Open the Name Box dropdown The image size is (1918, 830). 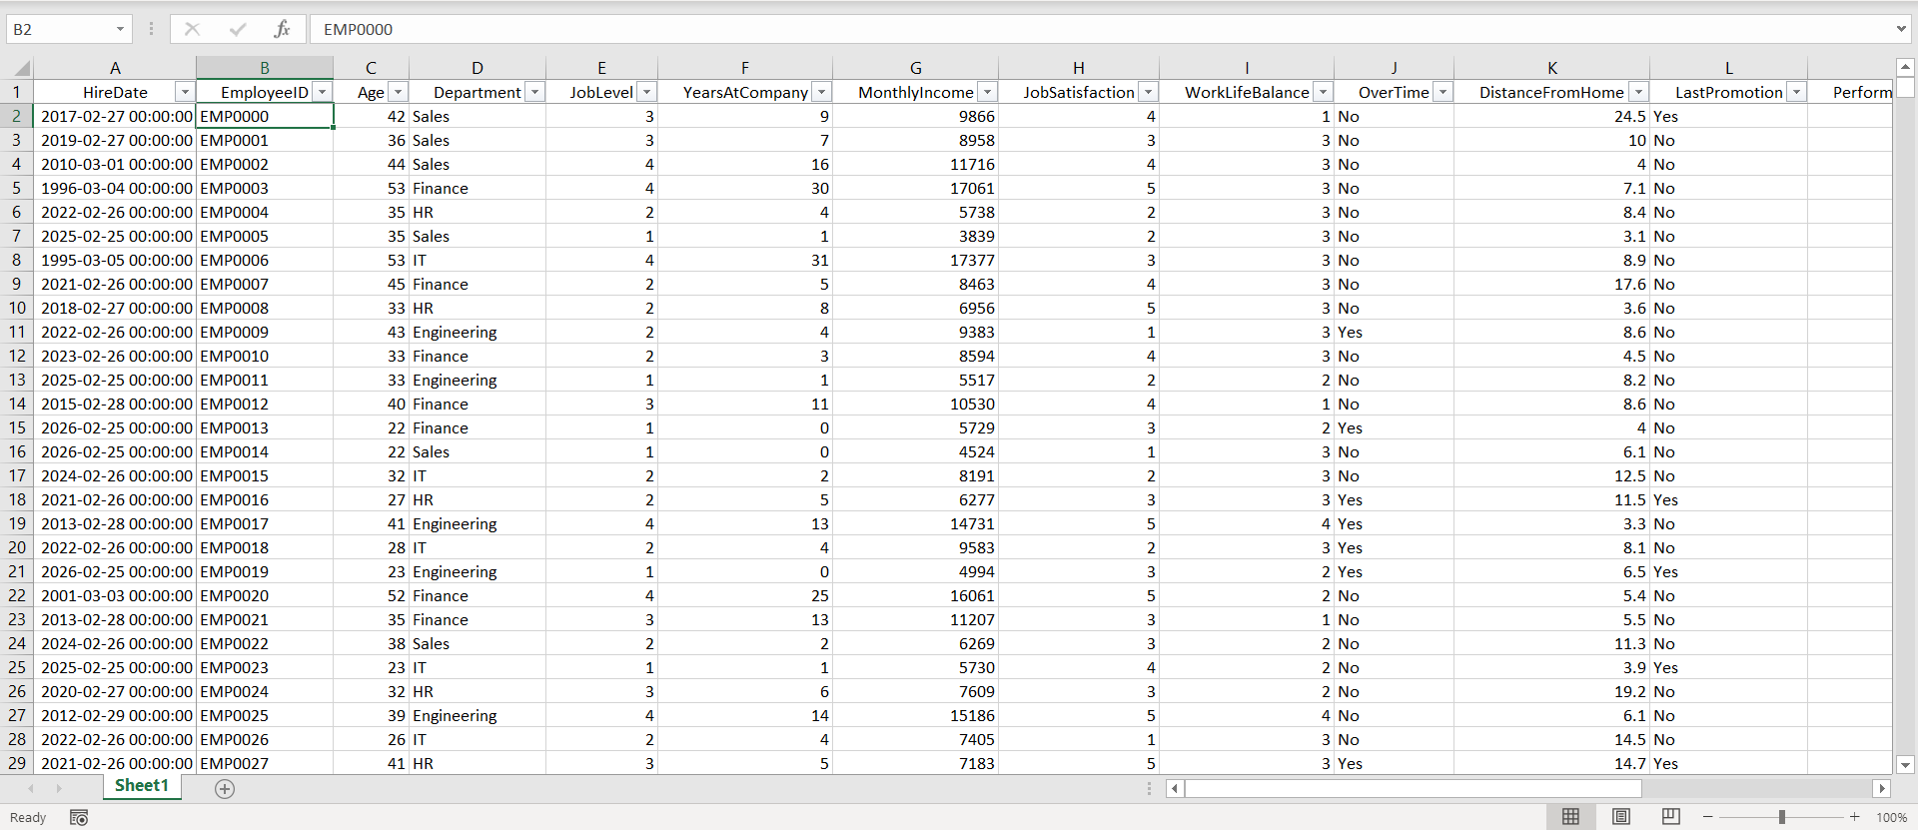[120, 29]
